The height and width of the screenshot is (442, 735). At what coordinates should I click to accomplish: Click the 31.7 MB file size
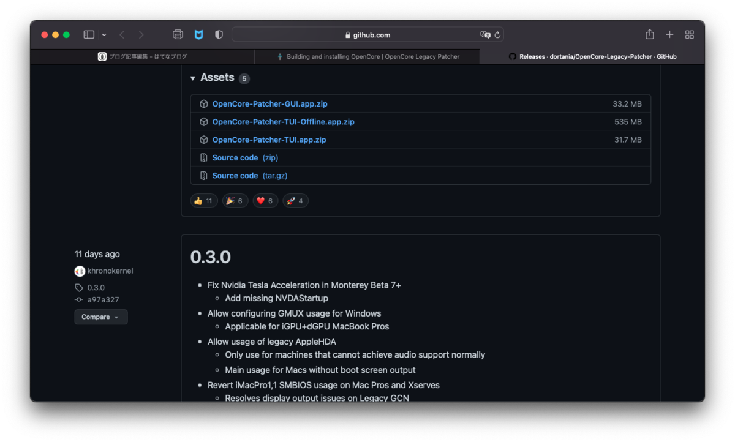628,140
